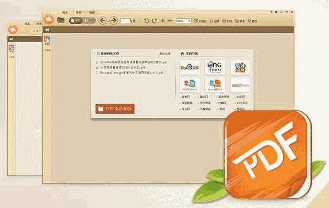Click the rabbit logo in the back window

click(x=13, y=30)
